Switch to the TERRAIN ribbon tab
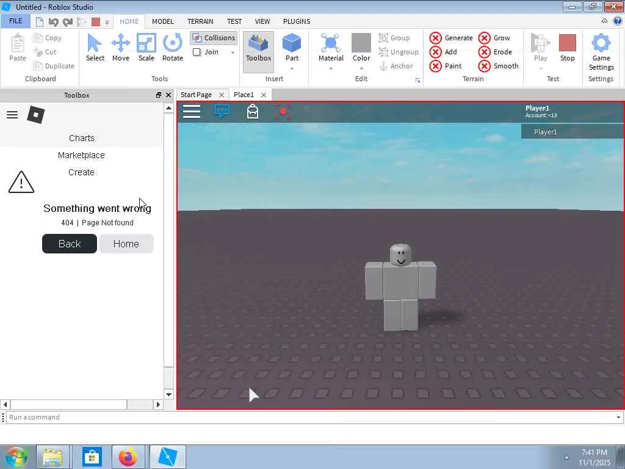The height and width of the screenshot is (469, 625). tap(200, 21)
